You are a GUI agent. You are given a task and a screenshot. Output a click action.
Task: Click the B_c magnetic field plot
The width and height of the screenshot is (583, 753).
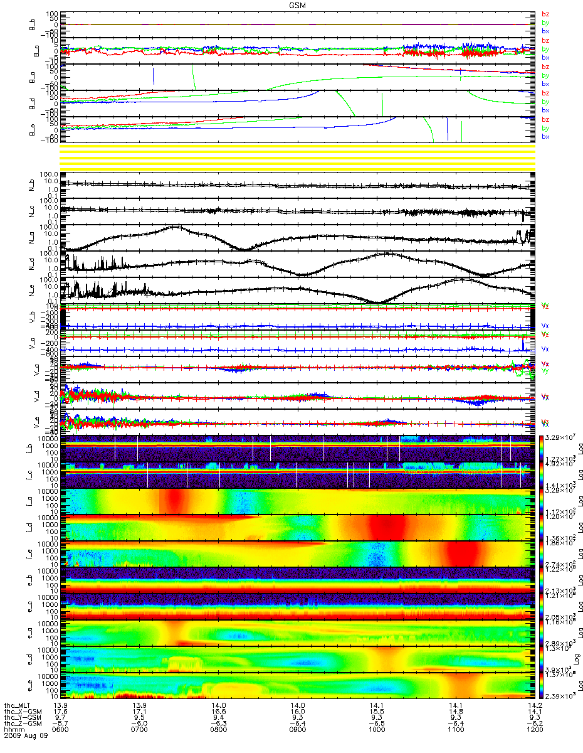(x=298, y=50)
